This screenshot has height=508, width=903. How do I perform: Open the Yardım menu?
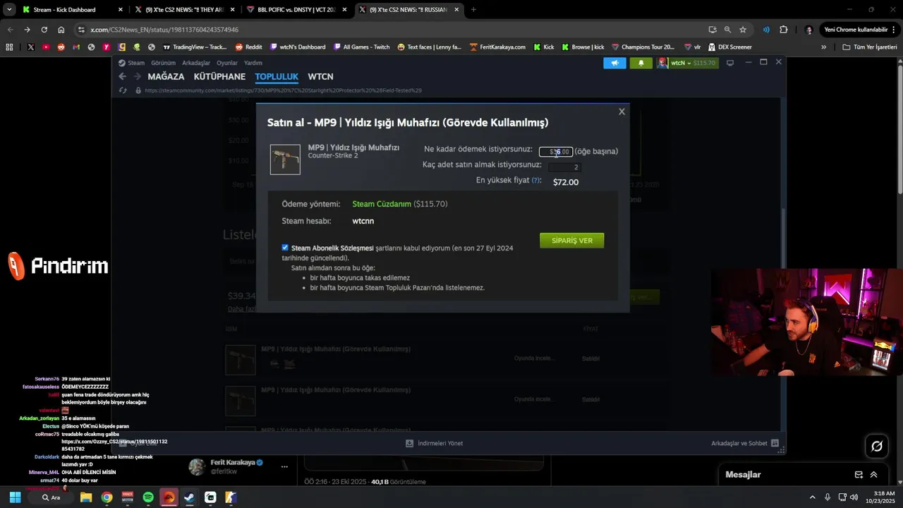pyautogui.click(x=253, y=63)
